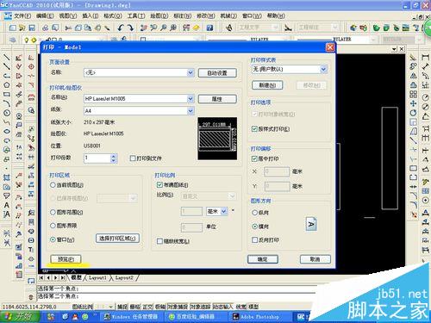Image resolution: width=431 pixels, height=323 pixels.
Task: Enable the 缩放线宽 checkbox
Action: pyautogui.click(x=159, y=241)
